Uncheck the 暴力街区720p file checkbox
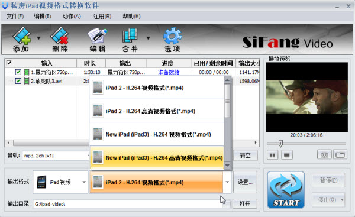 (x=18, y=72)
